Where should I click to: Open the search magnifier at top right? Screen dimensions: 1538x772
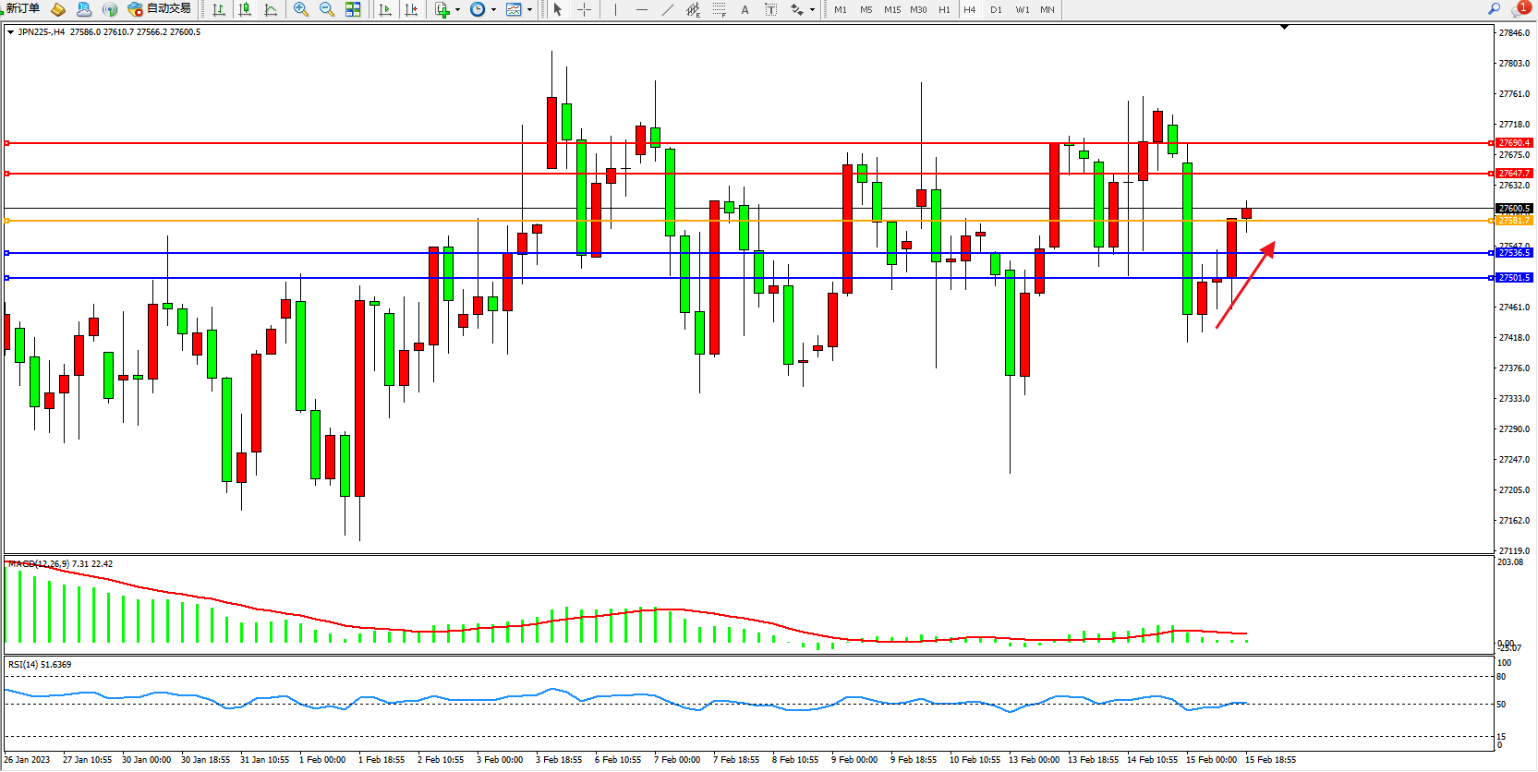click(1494, 8)
